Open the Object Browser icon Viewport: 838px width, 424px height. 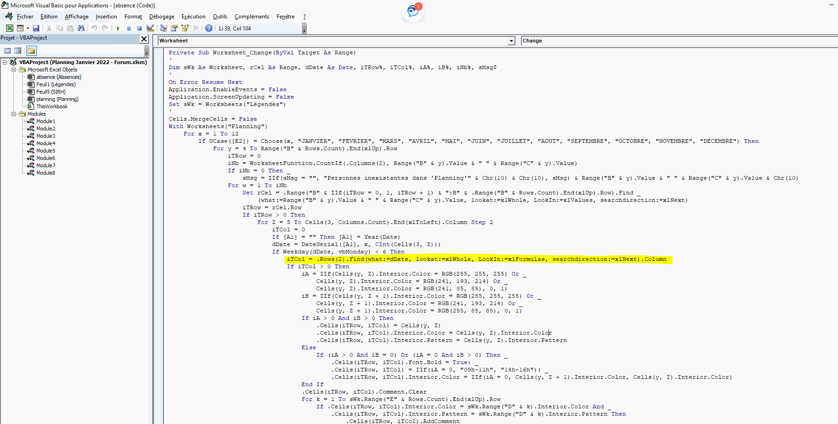pyautogui.click(x=185, y=28)
